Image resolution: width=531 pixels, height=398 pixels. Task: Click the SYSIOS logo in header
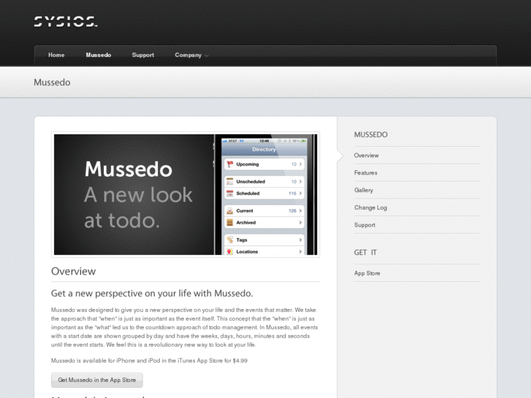[66, 21]
